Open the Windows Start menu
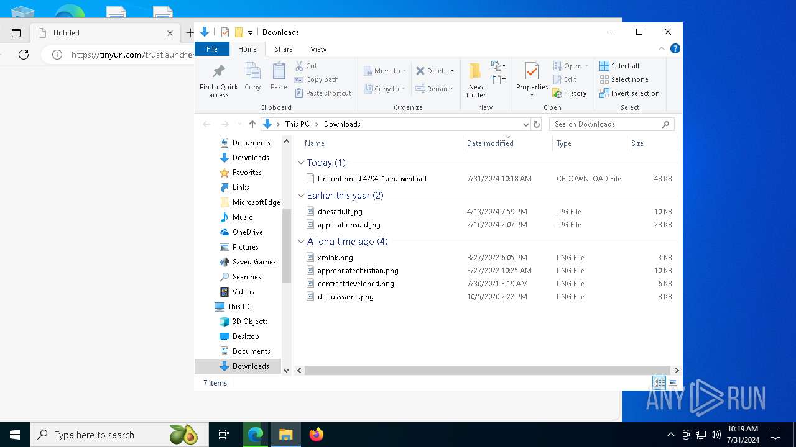Screen dimensions: 796x447 [x=15, y=435]
